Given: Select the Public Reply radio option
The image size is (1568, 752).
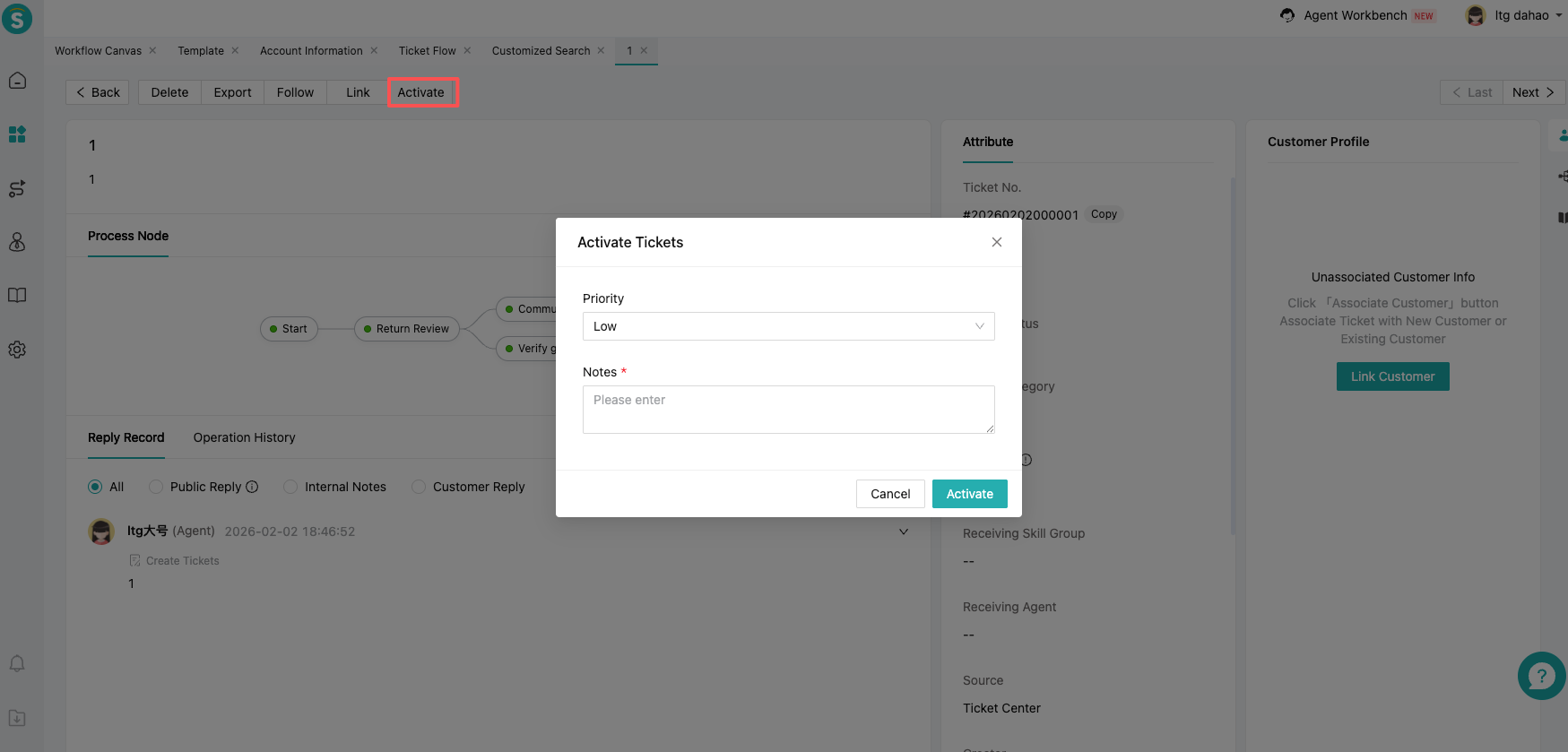Looking at the screenshot, I should [x=156, y=487].
